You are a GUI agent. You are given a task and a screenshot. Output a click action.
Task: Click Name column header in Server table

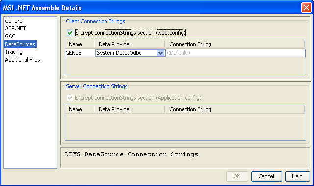(79, 109)
